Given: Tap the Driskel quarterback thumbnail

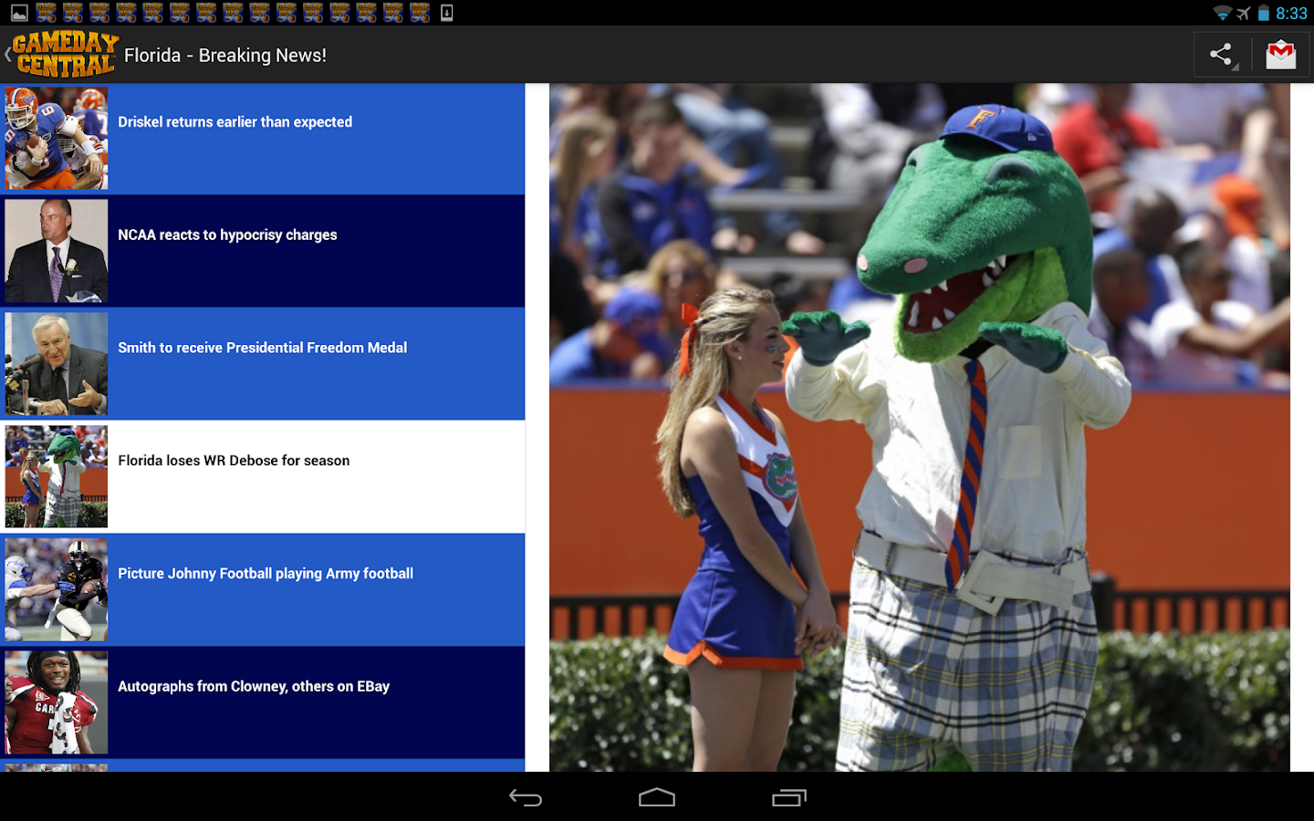Looking at the screenshot, I should (x=57, y=139).
